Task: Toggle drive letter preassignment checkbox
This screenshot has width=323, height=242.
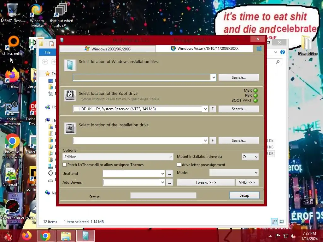Action: point(179,164)
